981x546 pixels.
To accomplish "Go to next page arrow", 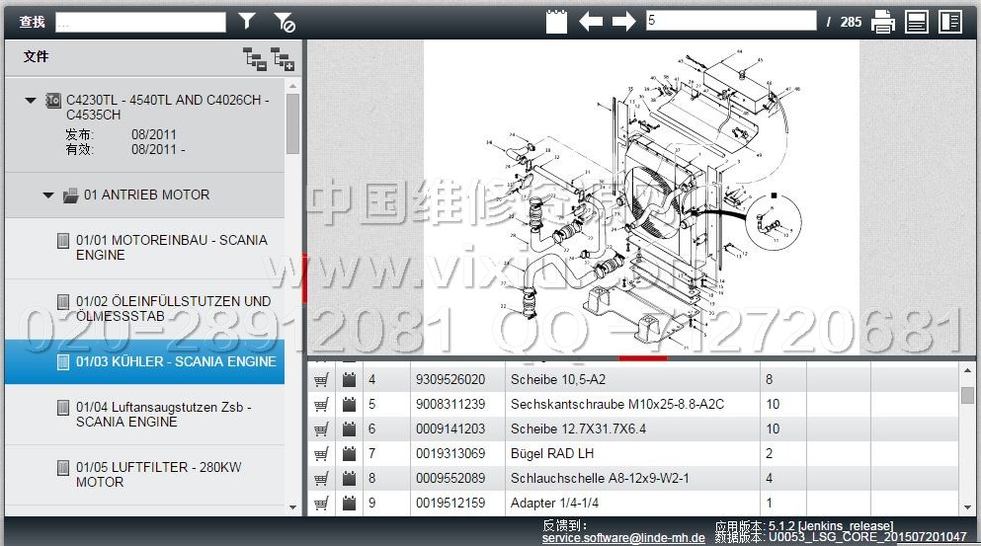I will click(x=623, y=21).
